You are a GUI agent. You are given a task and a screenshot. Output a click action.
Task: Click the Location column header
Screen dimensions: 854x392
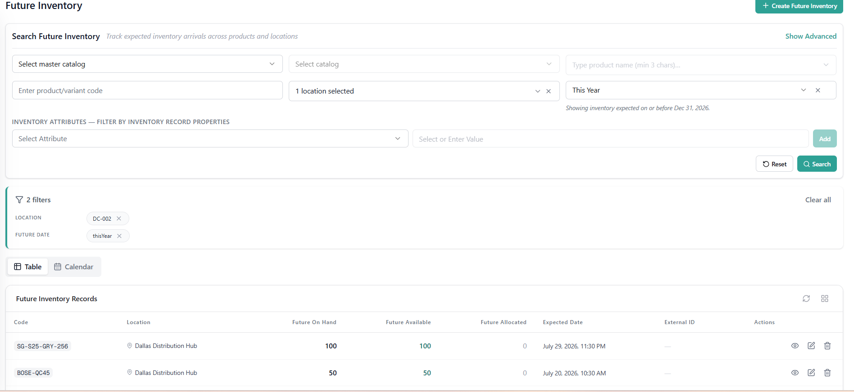click(138, 322)
